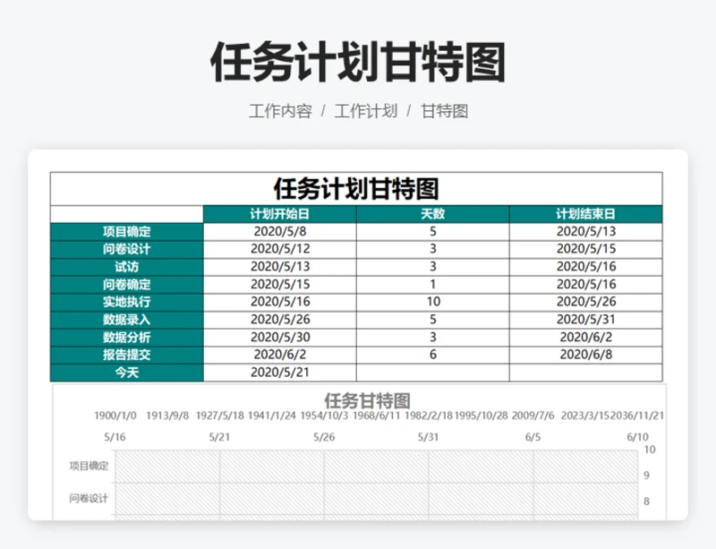This screenshot has width=716, height=549.
Task: Click the 工作计划 tag under the title
Action: coord(366,111)
